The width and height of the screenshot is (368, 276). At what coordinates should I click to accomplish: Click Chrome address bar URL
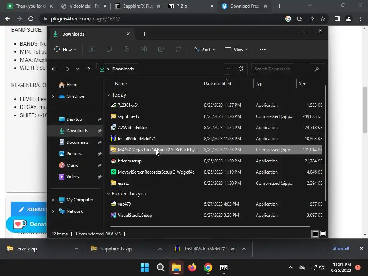point(86,19)
